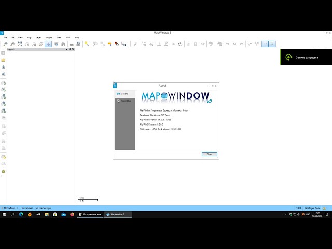Click the Add database layer sidebar icon
332x249 pixels.
pyautogui.click(x=4, y=104)
